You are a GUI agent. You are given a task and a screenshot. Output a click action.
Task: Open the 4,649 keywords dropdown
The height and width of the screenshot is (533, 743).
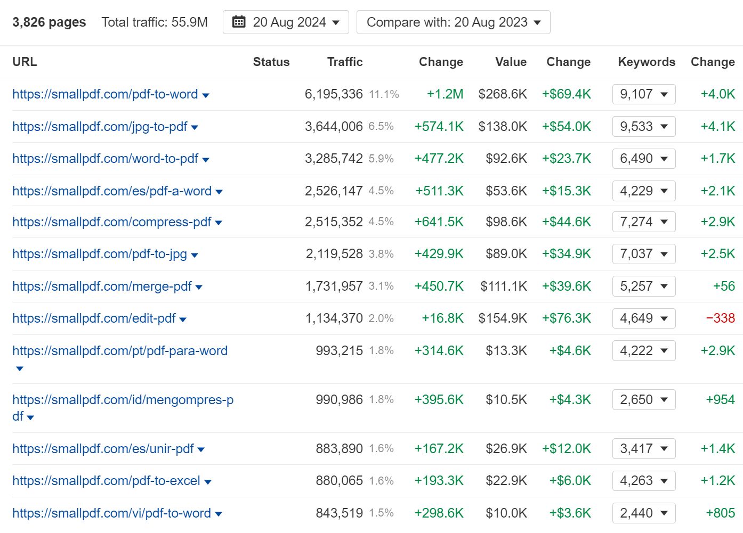[644, 318]
